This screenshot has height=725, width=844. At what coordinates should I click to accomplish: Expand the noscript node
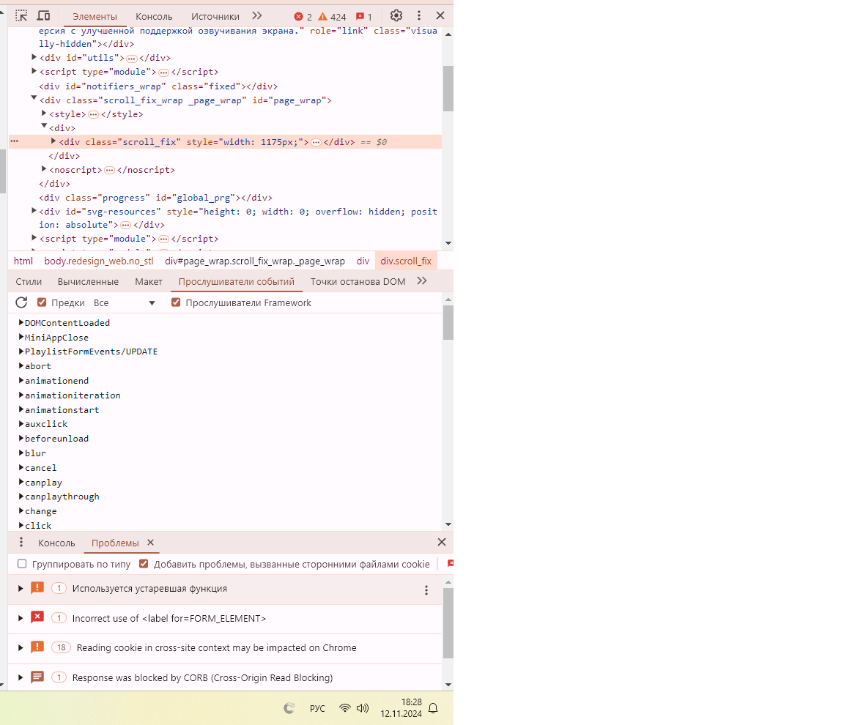44,169
